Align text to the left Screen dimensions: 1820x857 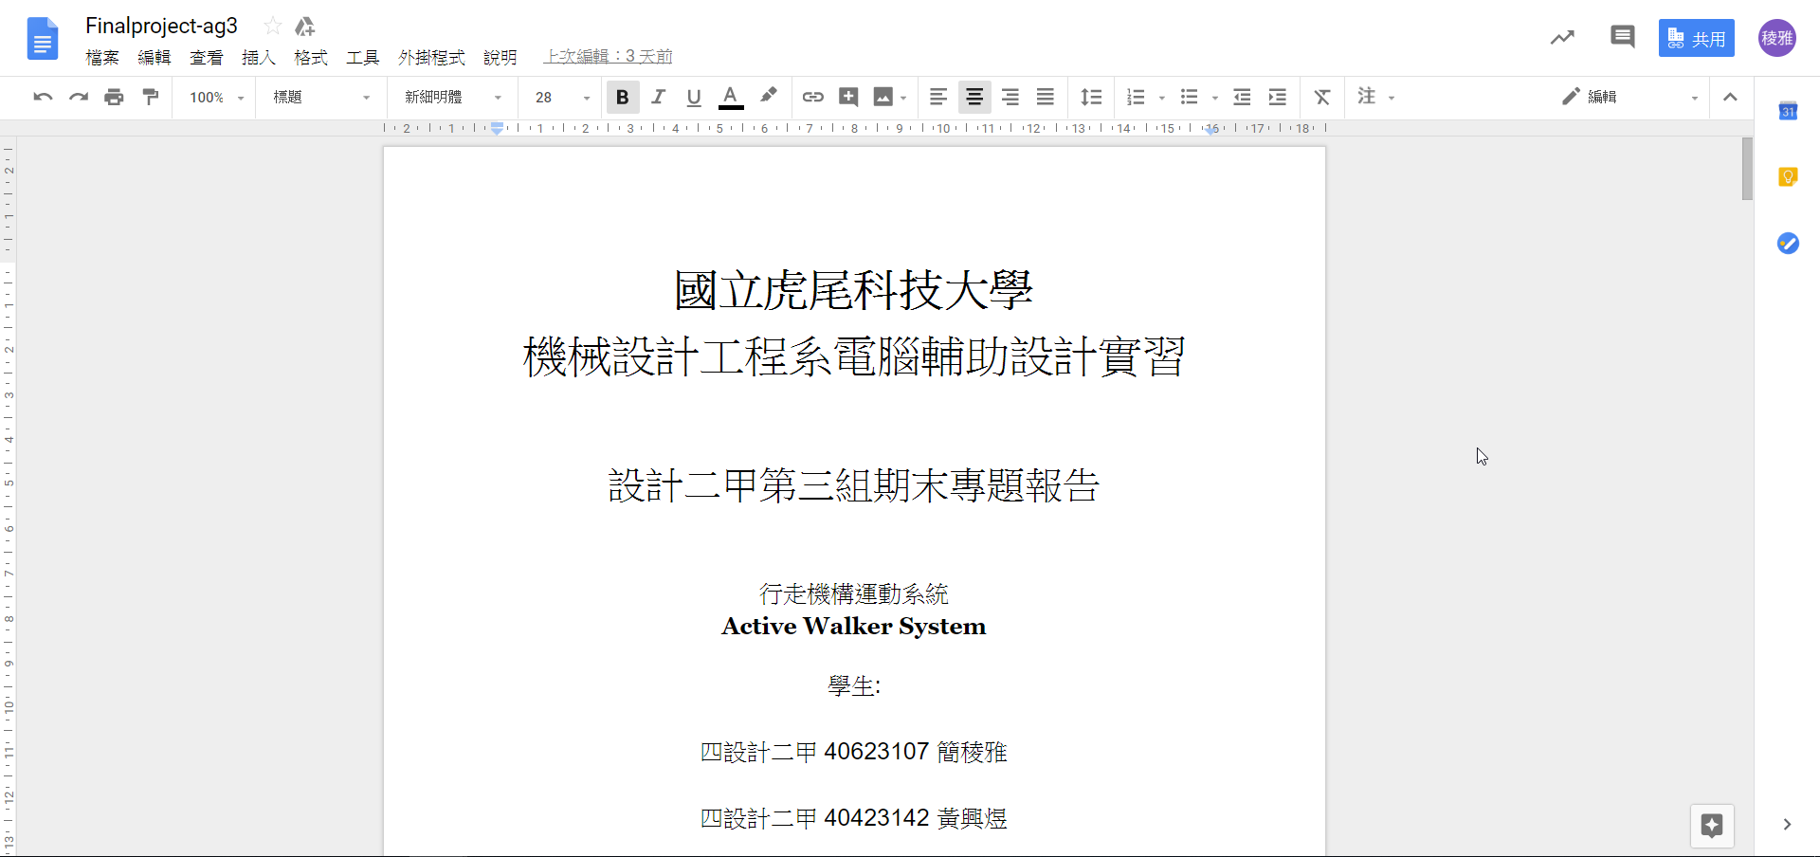coord(938,97)
